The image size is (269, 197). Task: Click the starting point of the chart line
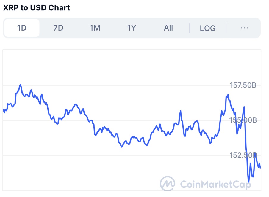(3, 109)
